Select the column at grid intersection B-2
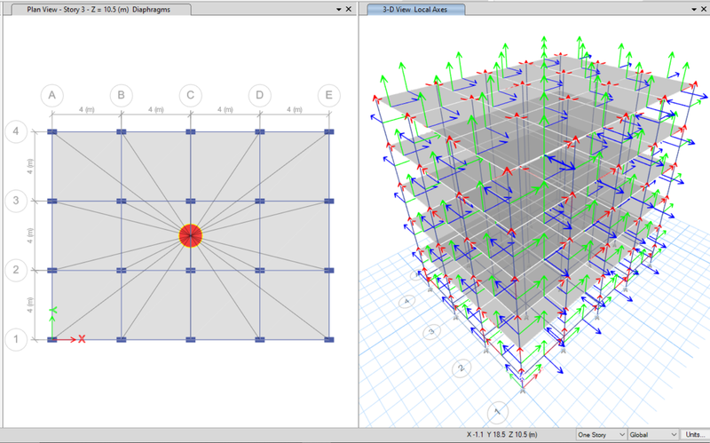 click(122, 271)
